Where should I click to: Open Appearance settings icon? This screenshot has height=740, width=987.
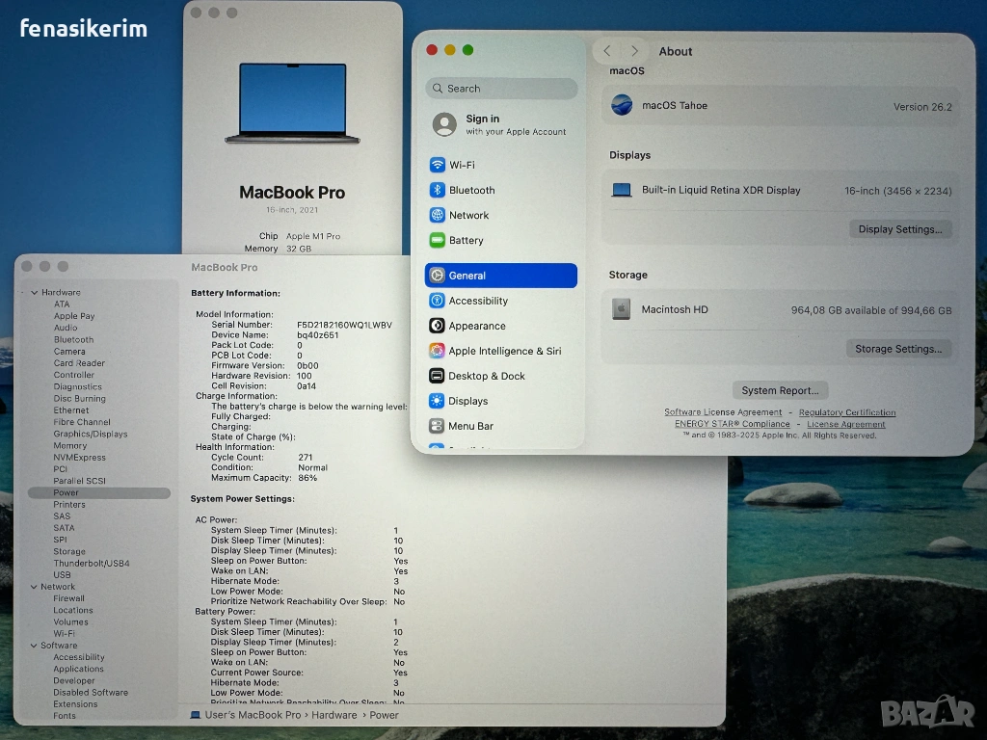click(438, 326)
